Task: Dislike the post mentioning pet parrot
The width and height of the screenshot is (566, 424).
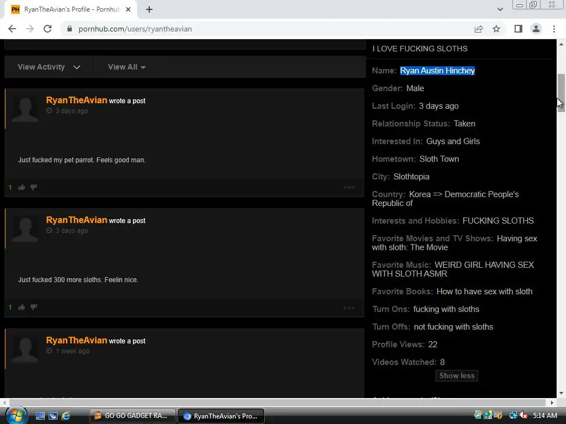Action: click(34, 187)
